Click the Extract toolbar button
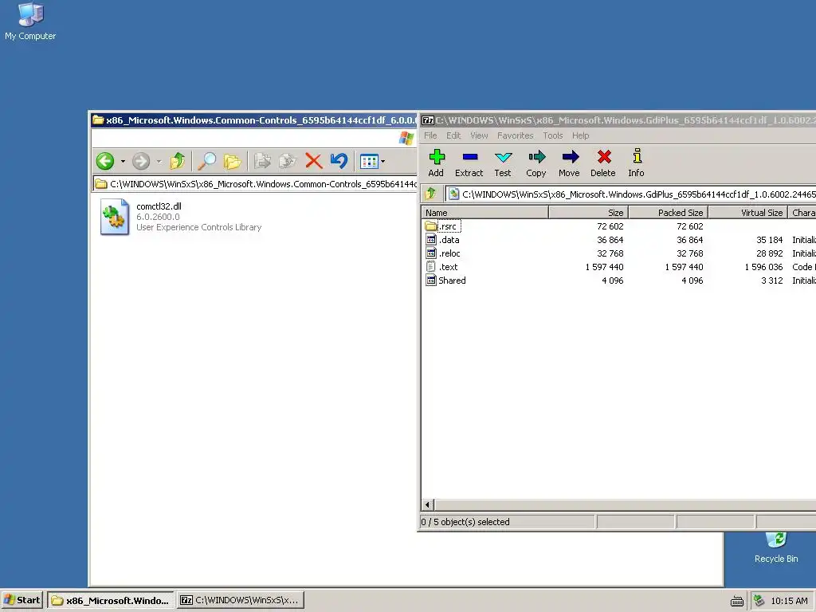This screenshot has width=816, height=612. click(x=469, y=163)
